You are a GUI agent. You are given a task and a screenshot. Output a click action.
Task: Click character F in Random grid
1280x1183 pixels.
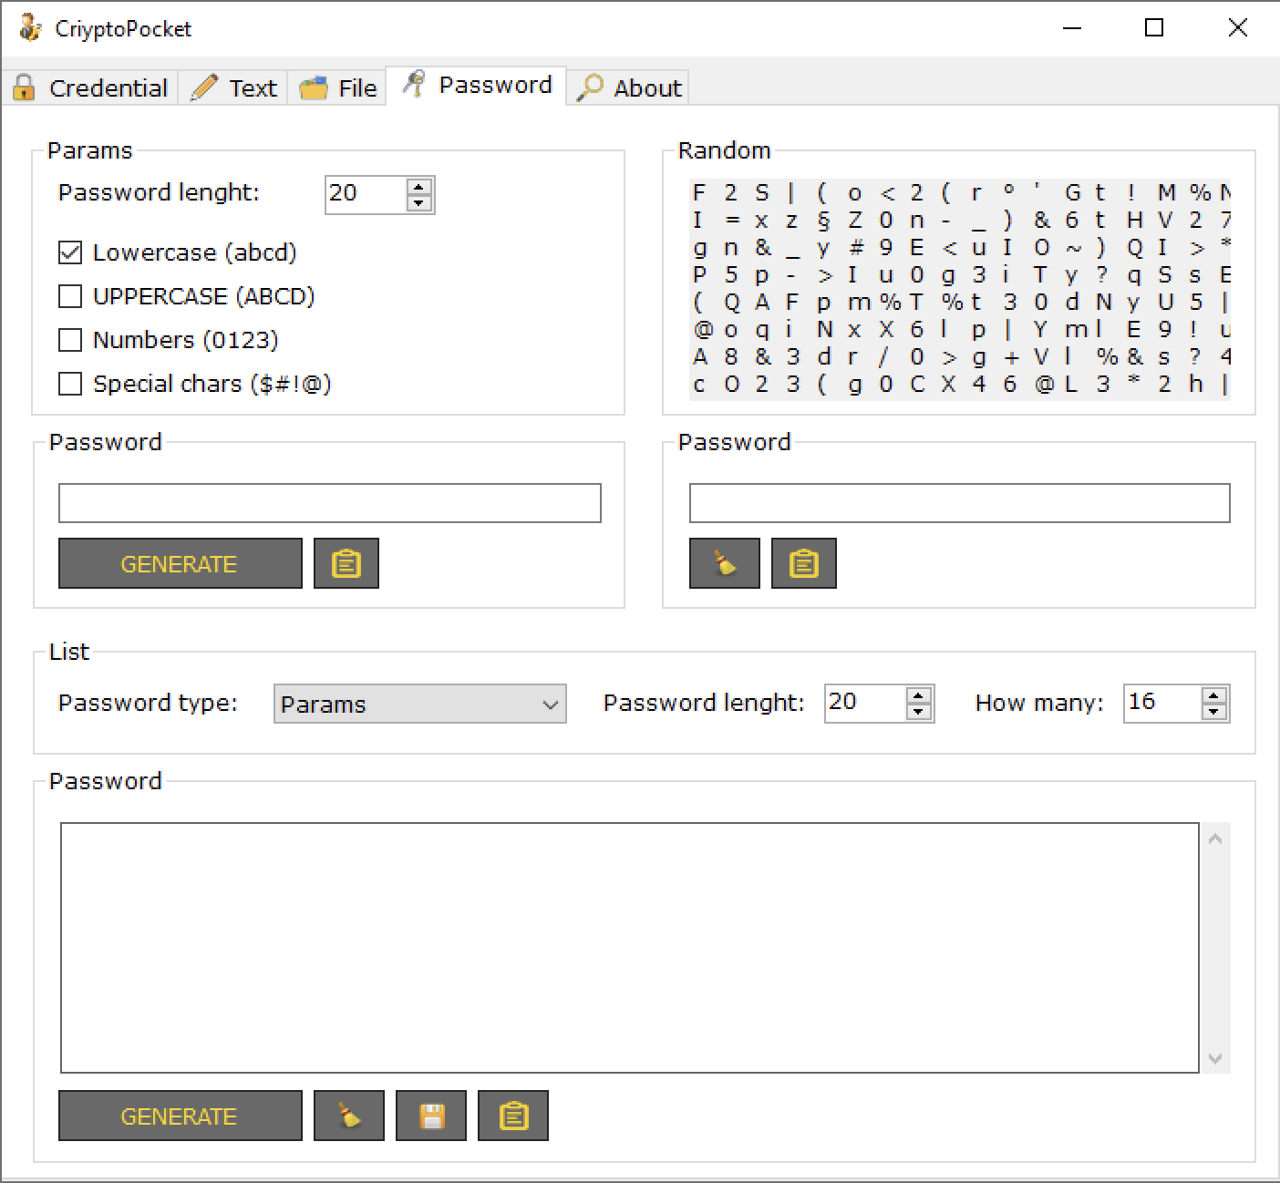[x=699, y=192]
